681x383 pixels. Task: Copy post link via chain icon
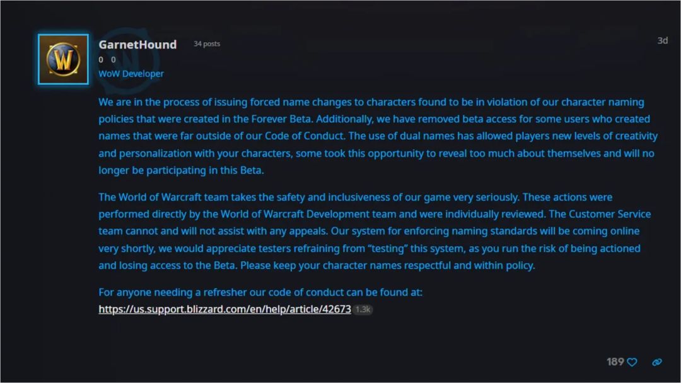point(657,362)
